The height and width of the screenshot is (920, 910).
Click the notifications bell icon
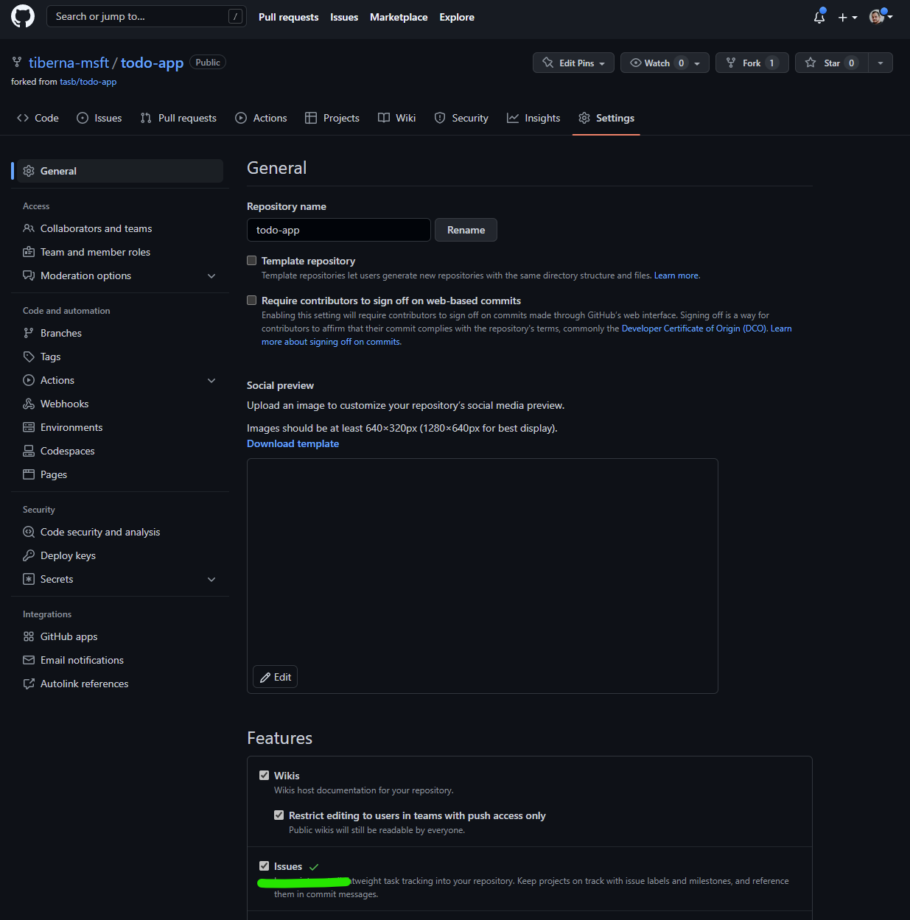point(819,17)
